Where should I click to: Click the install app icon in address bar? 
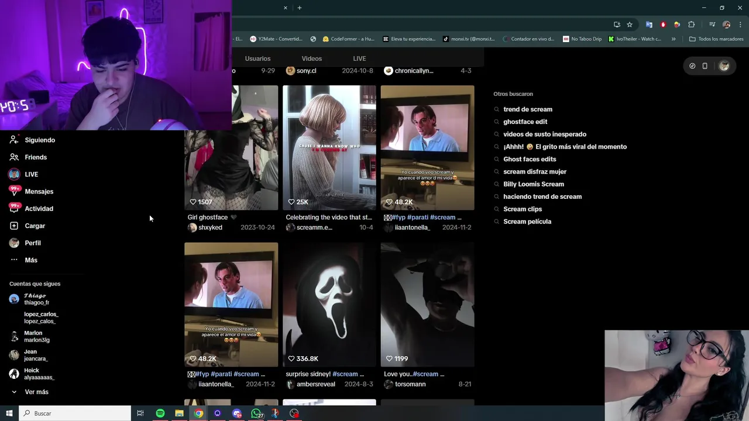(x=617, y=25)
